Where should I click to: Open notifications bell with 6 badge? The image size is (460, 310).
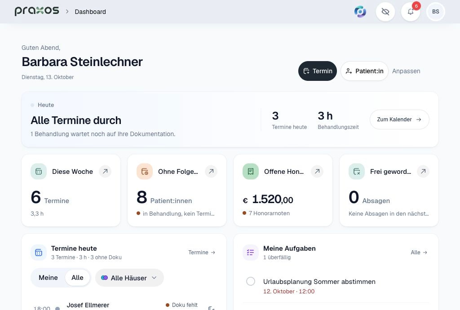point(411,12)
